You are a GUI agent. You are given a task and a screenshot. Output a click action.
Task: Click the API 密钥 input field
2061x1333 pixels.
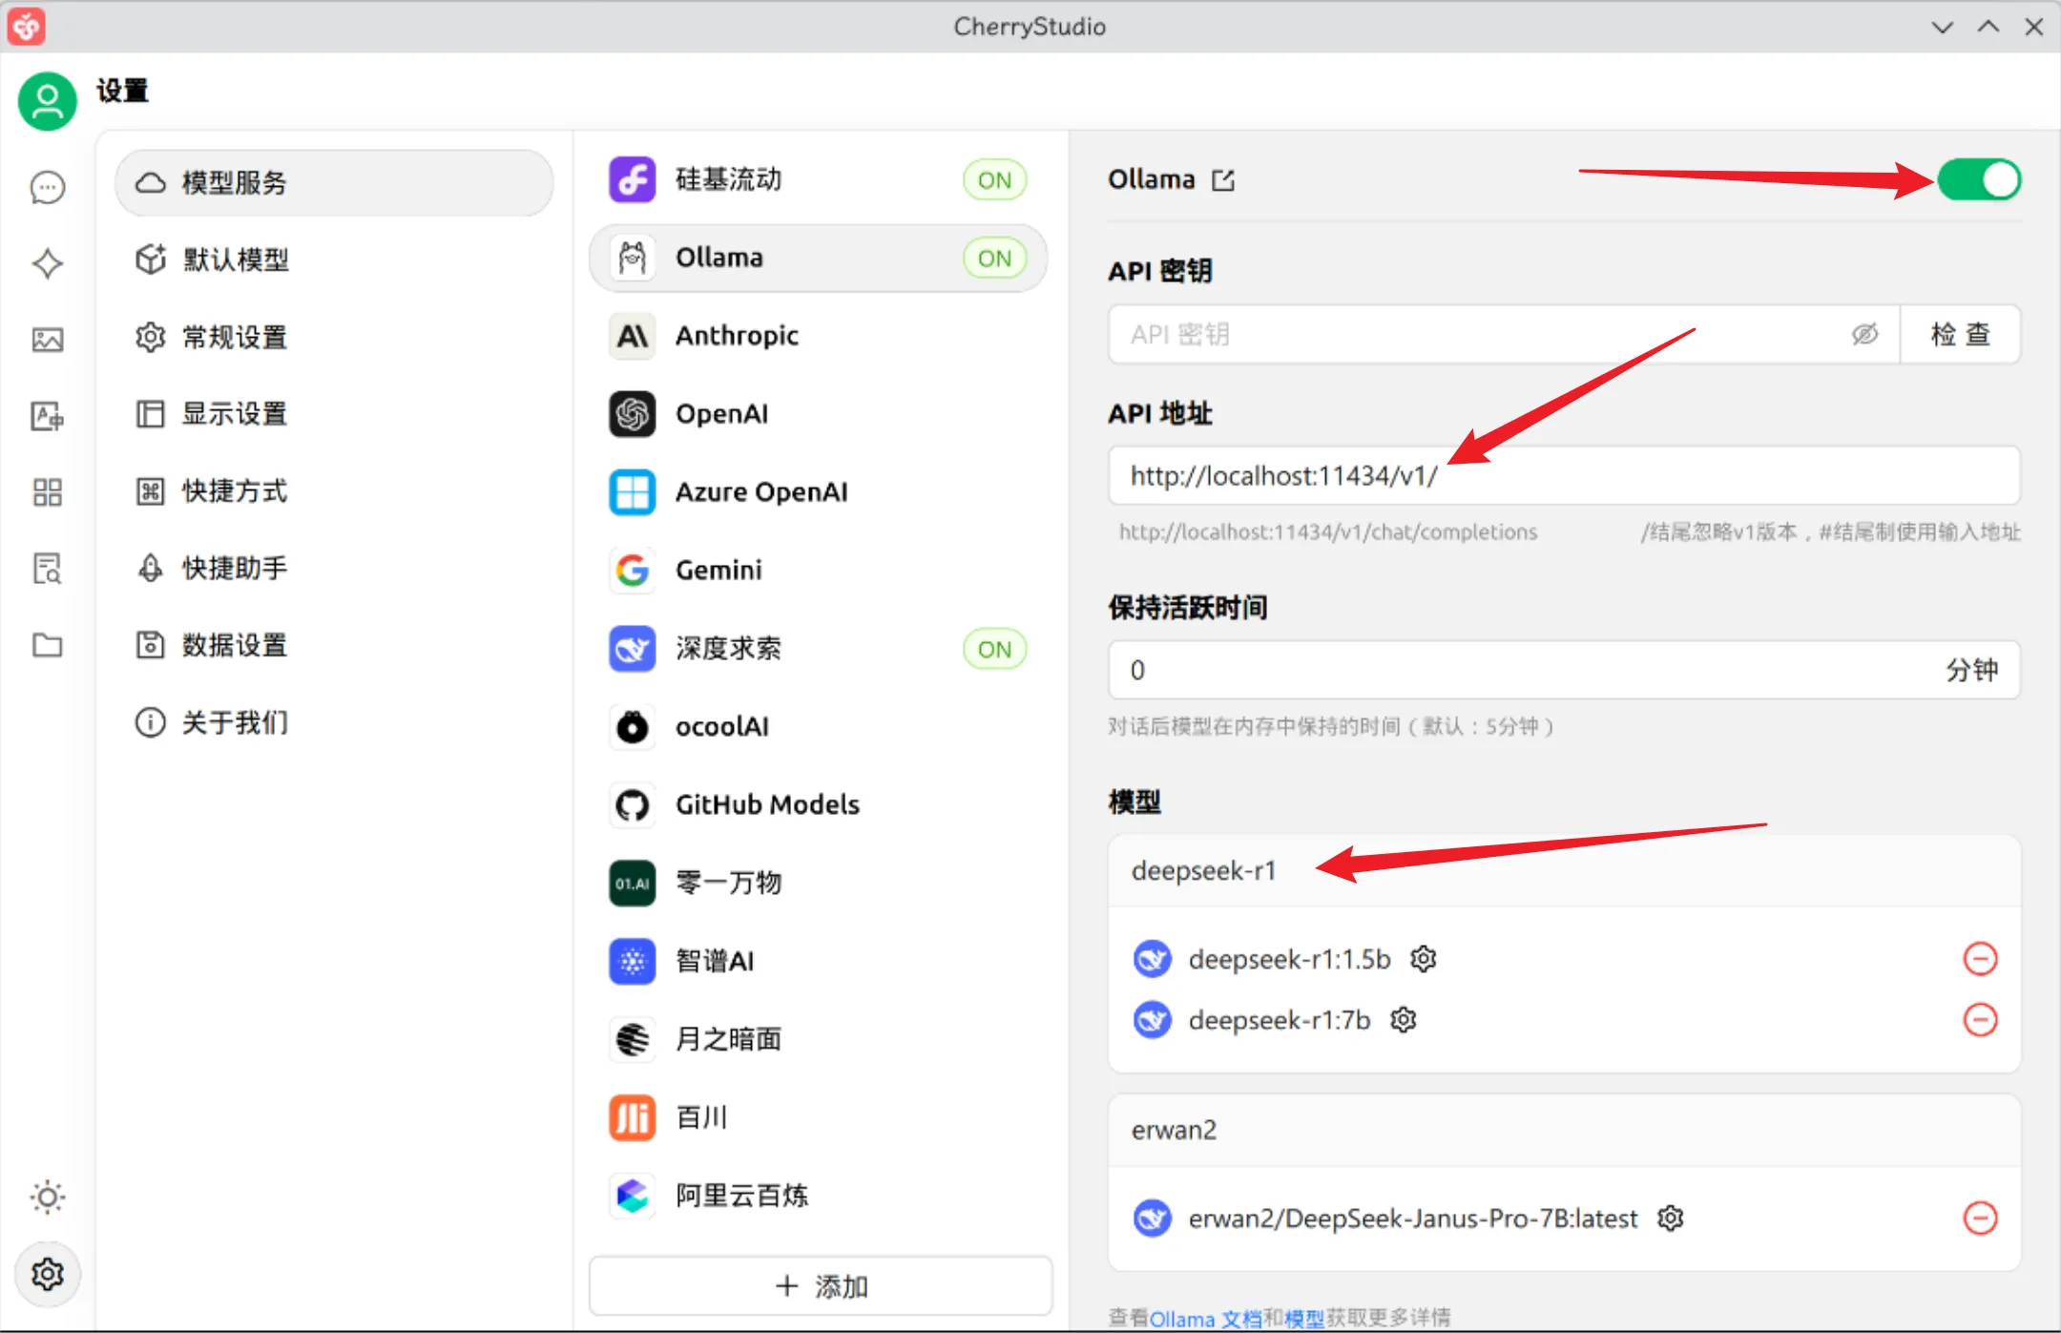point(1431,334)
